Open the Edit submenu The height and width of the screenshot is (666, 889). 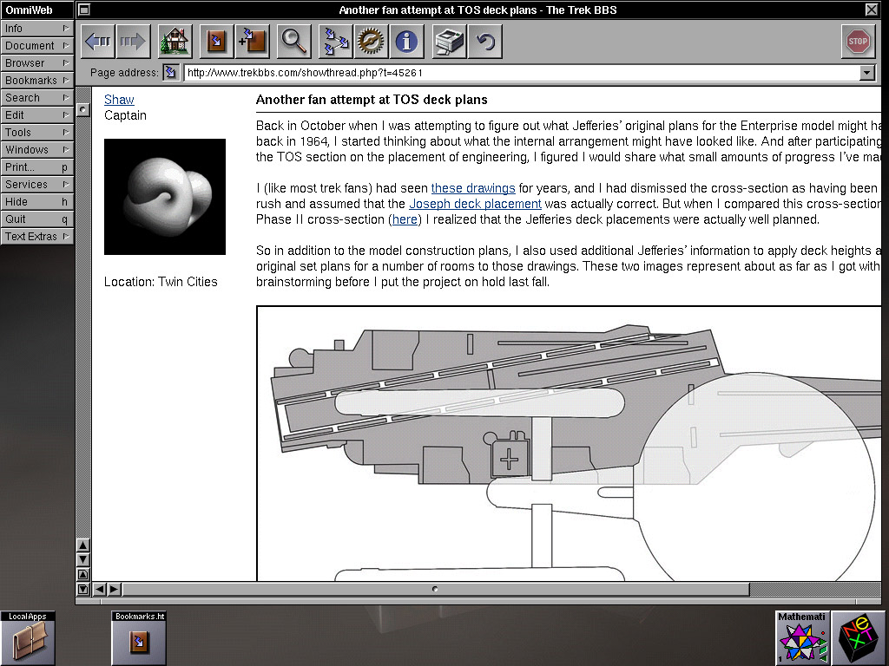[x=36, y=115]
